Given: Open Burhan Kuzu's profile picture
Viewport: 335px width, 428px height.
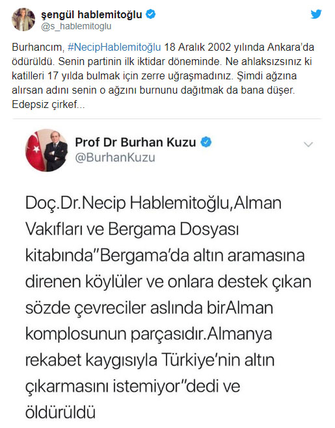Looking at the screenshot, I should (x=46, y=150).
